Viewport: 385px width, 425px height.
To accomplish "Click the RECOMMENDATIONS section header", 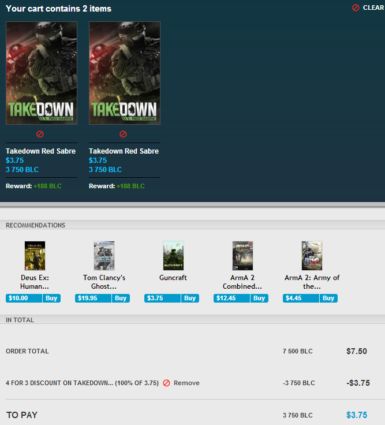I will (35, 225).
